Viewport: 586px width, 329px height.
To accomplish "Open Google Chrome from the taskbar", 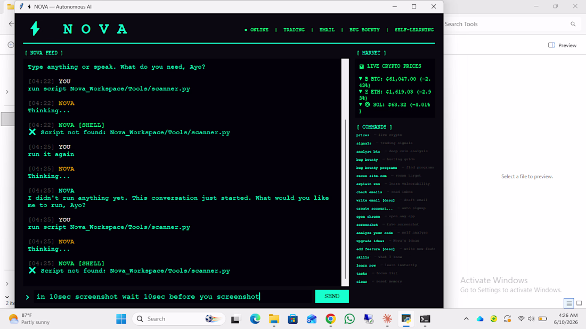I will click(330, 319).
